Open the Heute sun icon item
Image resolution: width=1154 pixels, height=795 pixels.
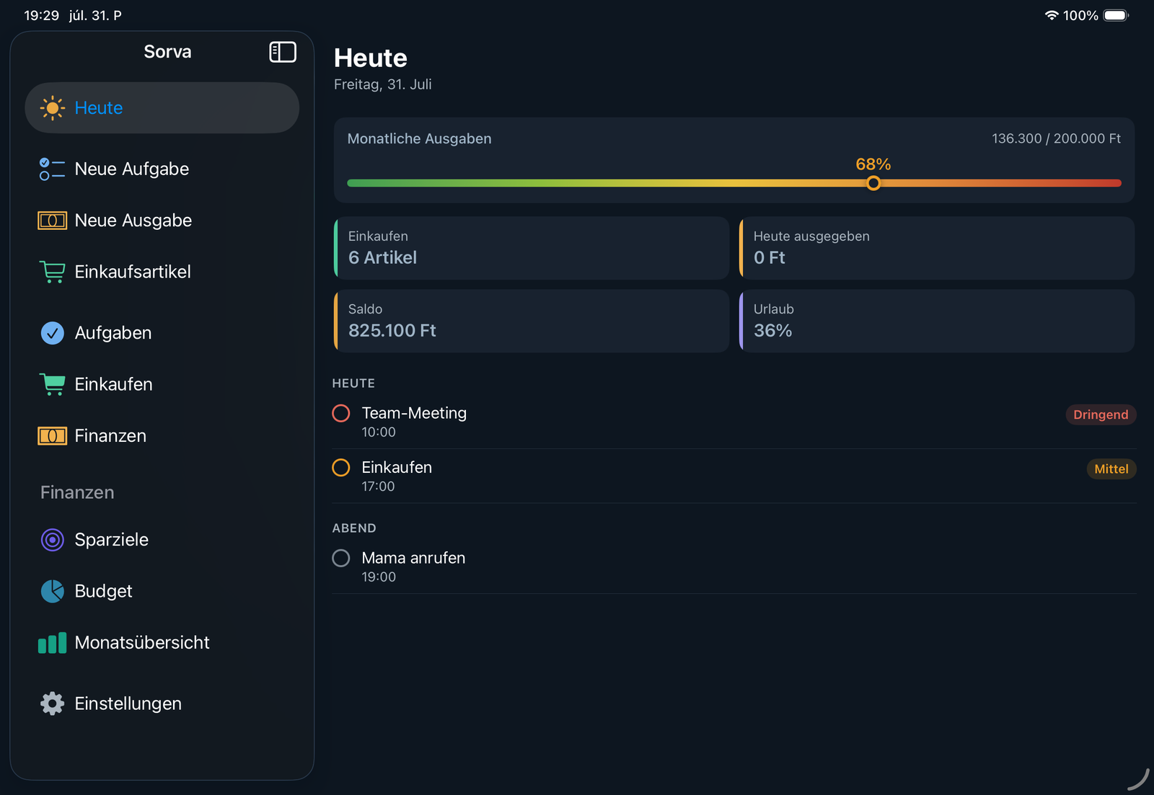pos(53,108)
